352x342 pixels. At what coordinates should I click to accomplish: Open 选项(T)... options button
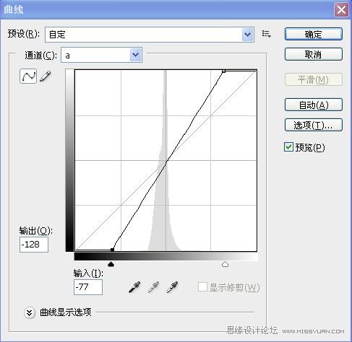click(314, 125)
